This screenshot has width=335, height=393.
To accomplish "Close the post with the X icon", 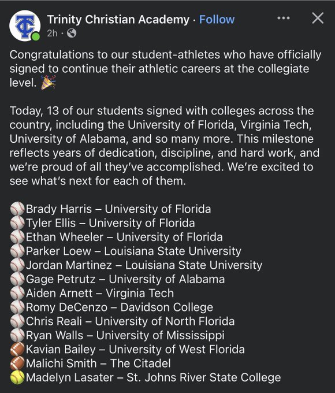I will [x=318, y=18].
